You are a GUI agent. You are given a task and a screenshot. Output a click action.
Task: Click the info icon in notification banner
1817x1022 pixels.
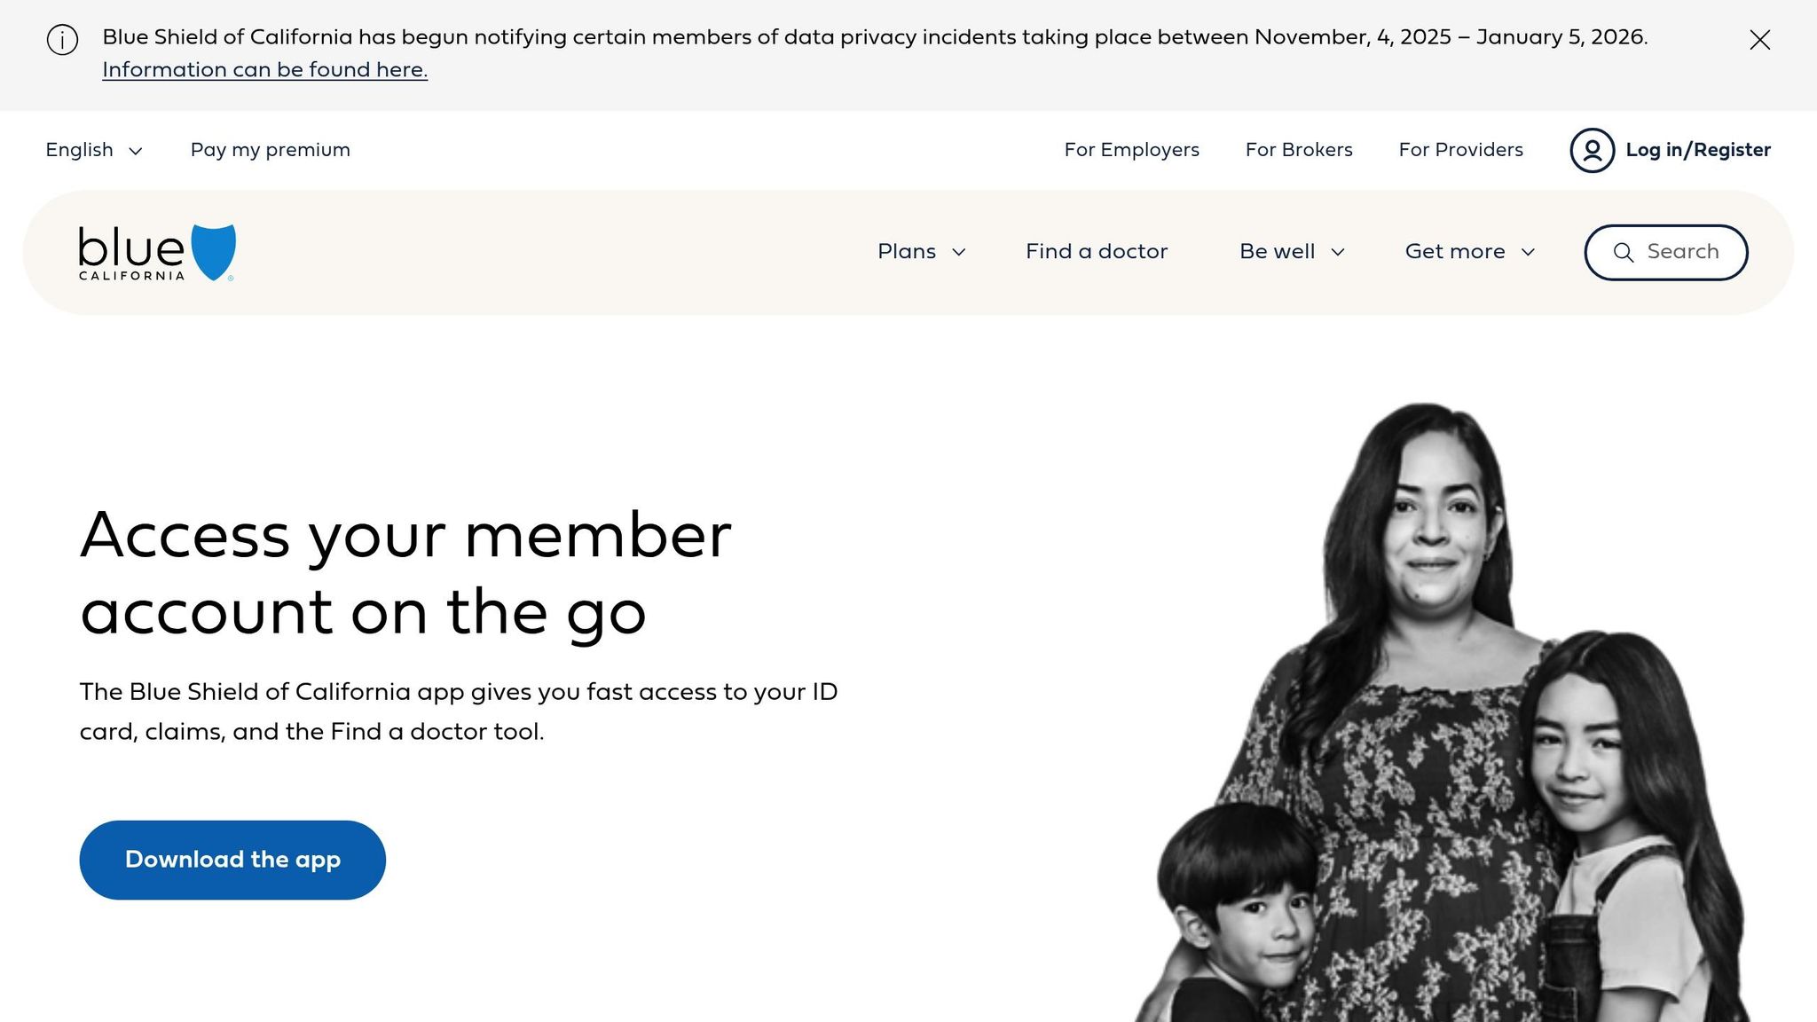(x=62, y=40)
